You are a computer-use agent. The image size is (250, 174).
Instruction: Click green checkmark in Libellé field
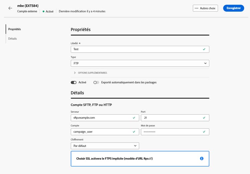[x=204, y=49]
